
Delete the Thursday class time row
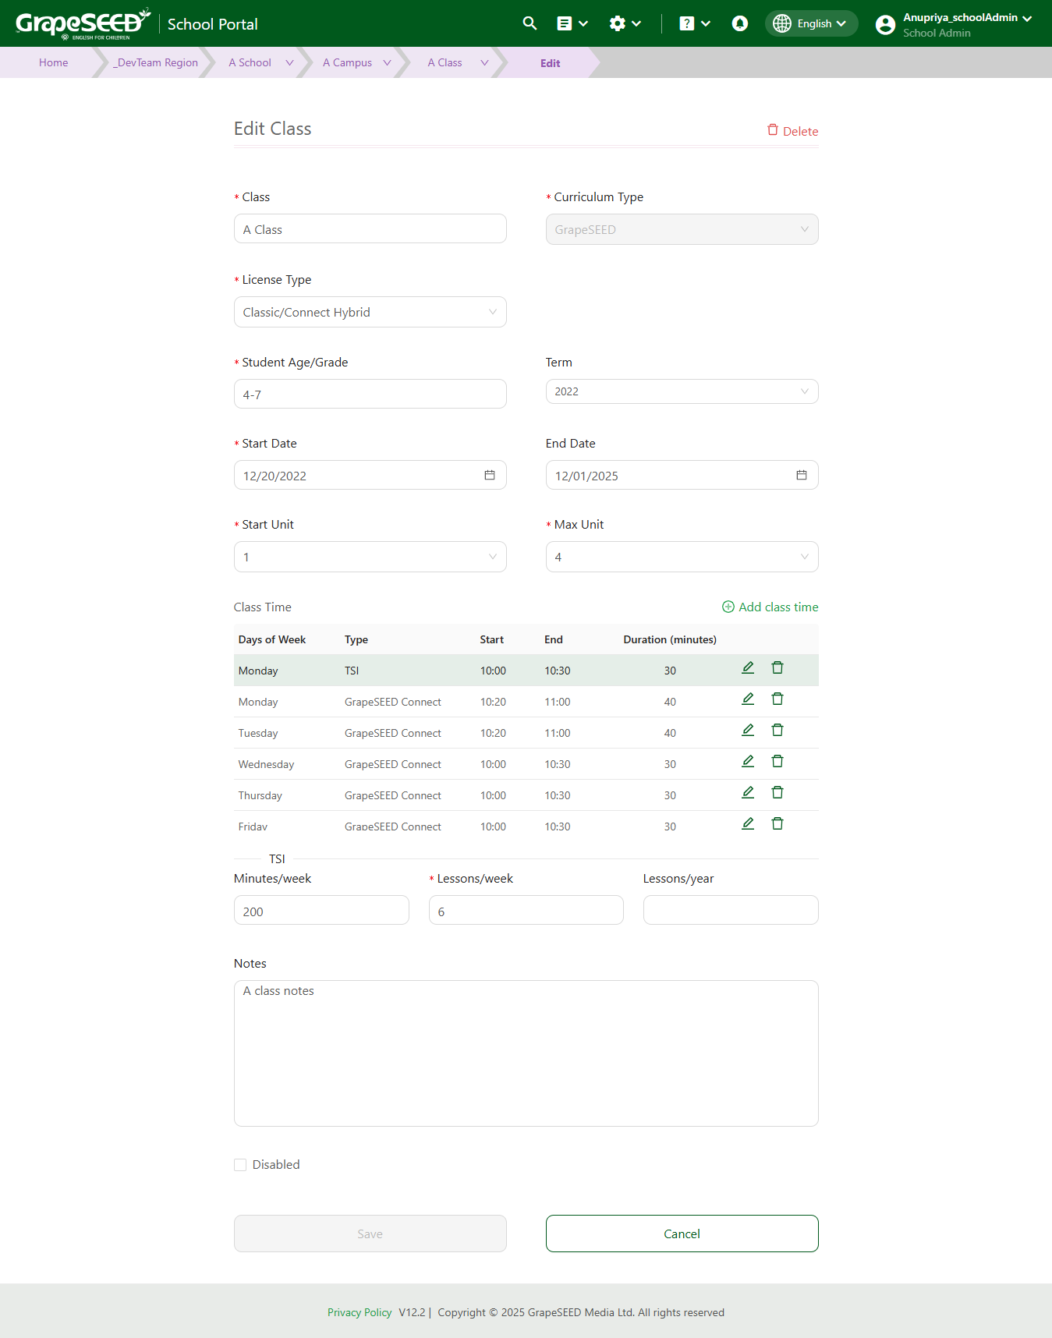click(x=777, y=792)
